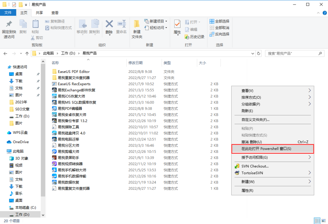The image size is (328, 224).
Task: Collapse the ribbon with chevron
Action: (x=318, y=13)
